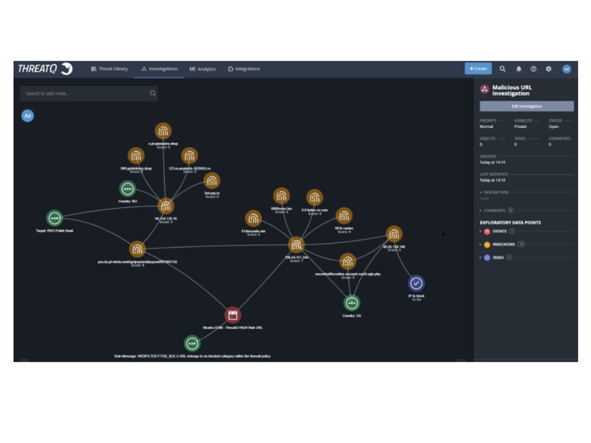Open the settings gear icon
The image size is (591, 443).
pos(548,69)
